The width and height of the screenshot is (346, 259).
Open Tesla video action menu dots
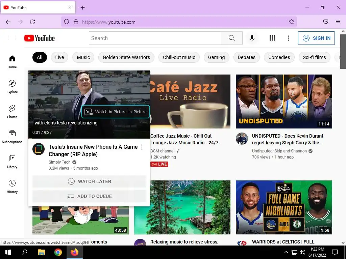142,147
